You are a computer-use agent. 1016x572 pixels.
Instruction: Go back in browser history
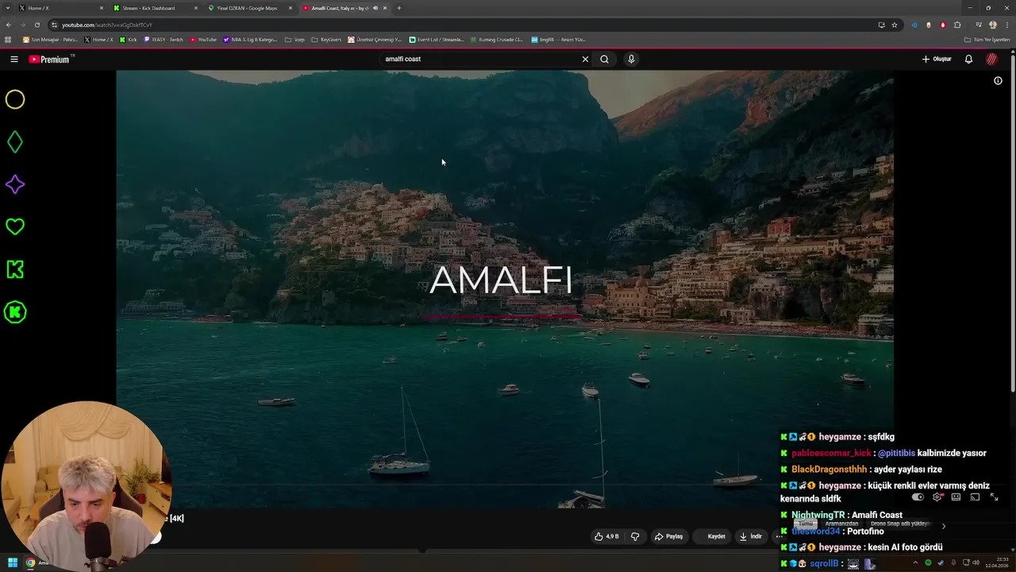click(9, 25)
